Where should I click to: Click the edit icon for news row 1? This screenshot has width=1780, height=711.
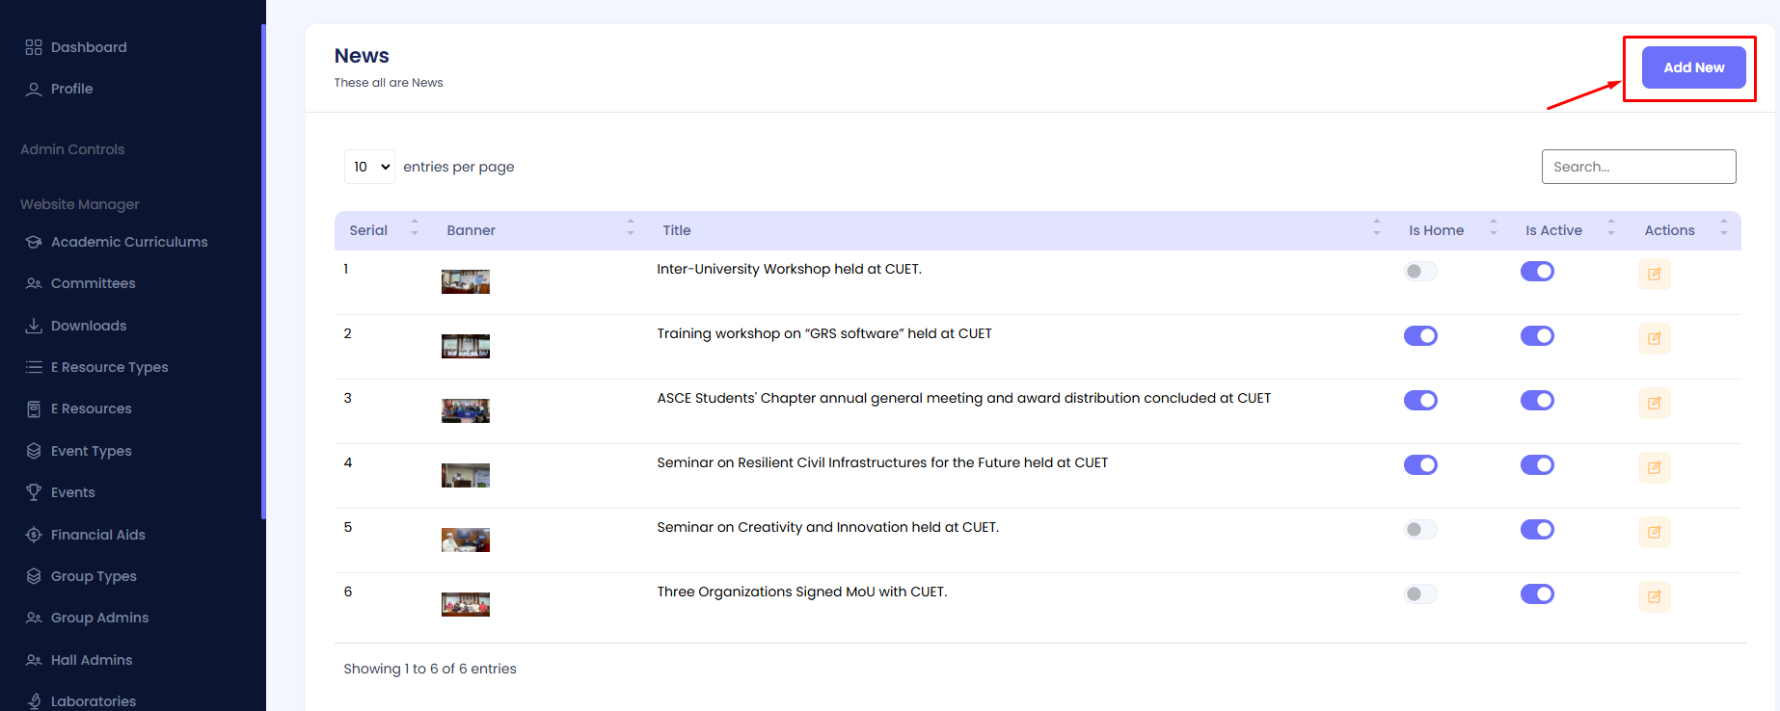(x=1654, y=274)
